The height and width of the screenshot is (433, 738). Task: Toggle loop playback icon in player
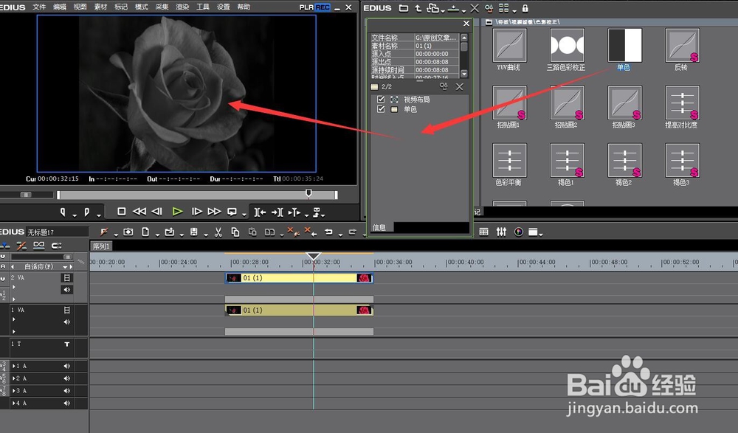[232, 212]
